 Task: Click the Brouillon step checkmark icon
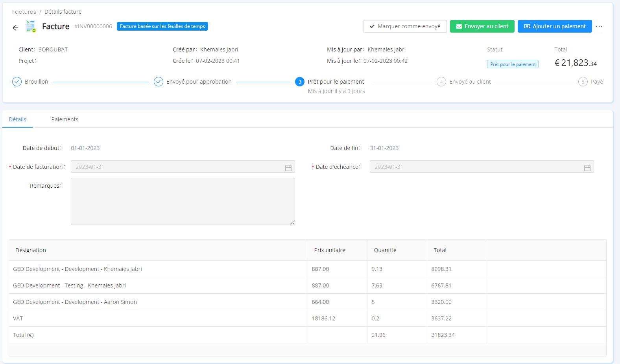pos(17,82)
